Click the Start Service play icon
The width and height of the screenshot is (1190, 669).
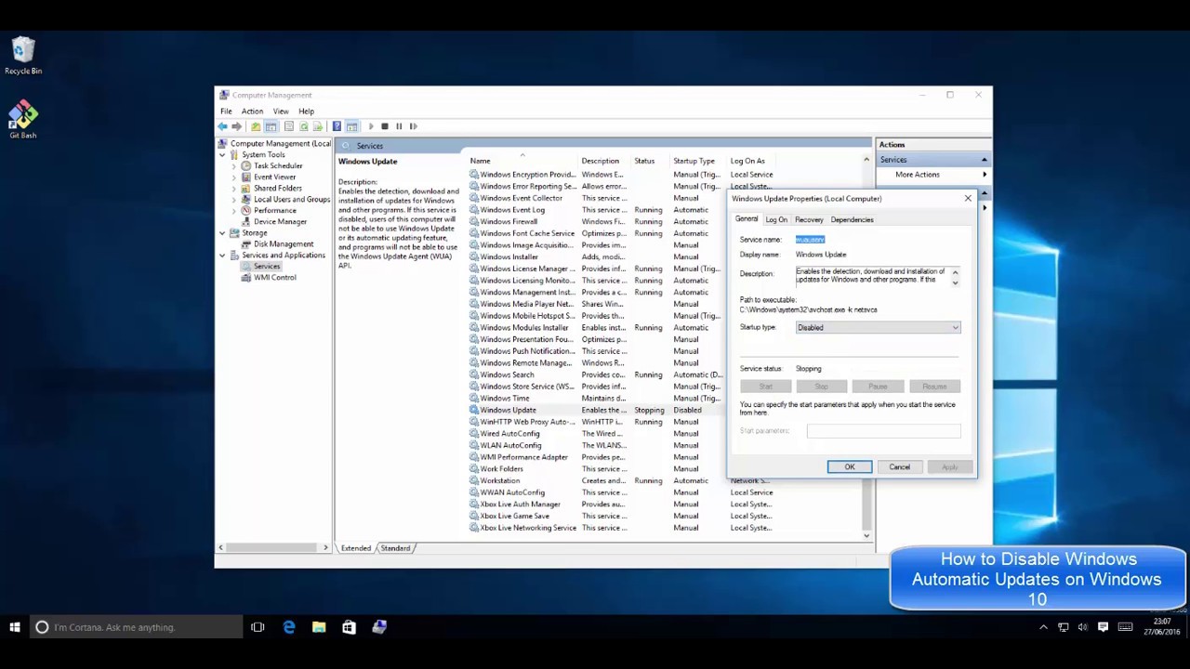(x=370, y=126)
